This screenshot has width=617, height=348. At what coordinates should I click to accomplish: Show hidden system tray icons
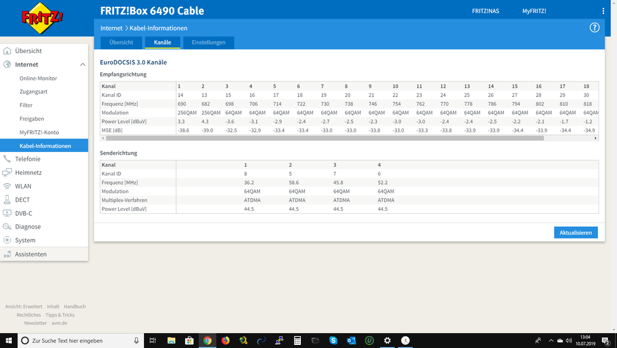tap(551, 341)
